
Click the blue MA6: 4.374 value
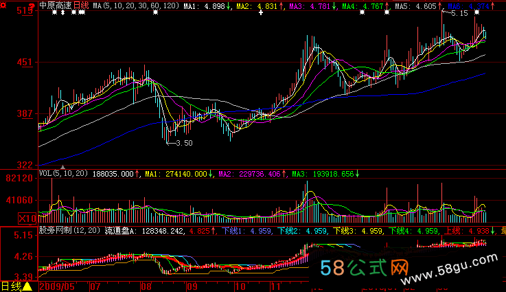coord(468,5)
